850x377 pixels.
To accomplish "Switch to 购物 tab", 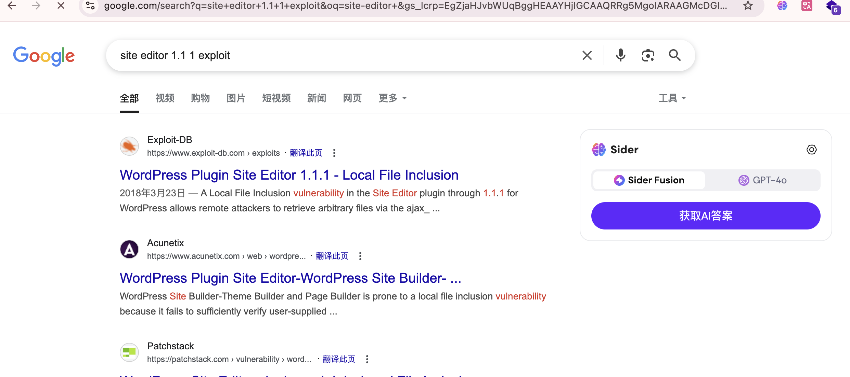I will click(x=201, y=98).
